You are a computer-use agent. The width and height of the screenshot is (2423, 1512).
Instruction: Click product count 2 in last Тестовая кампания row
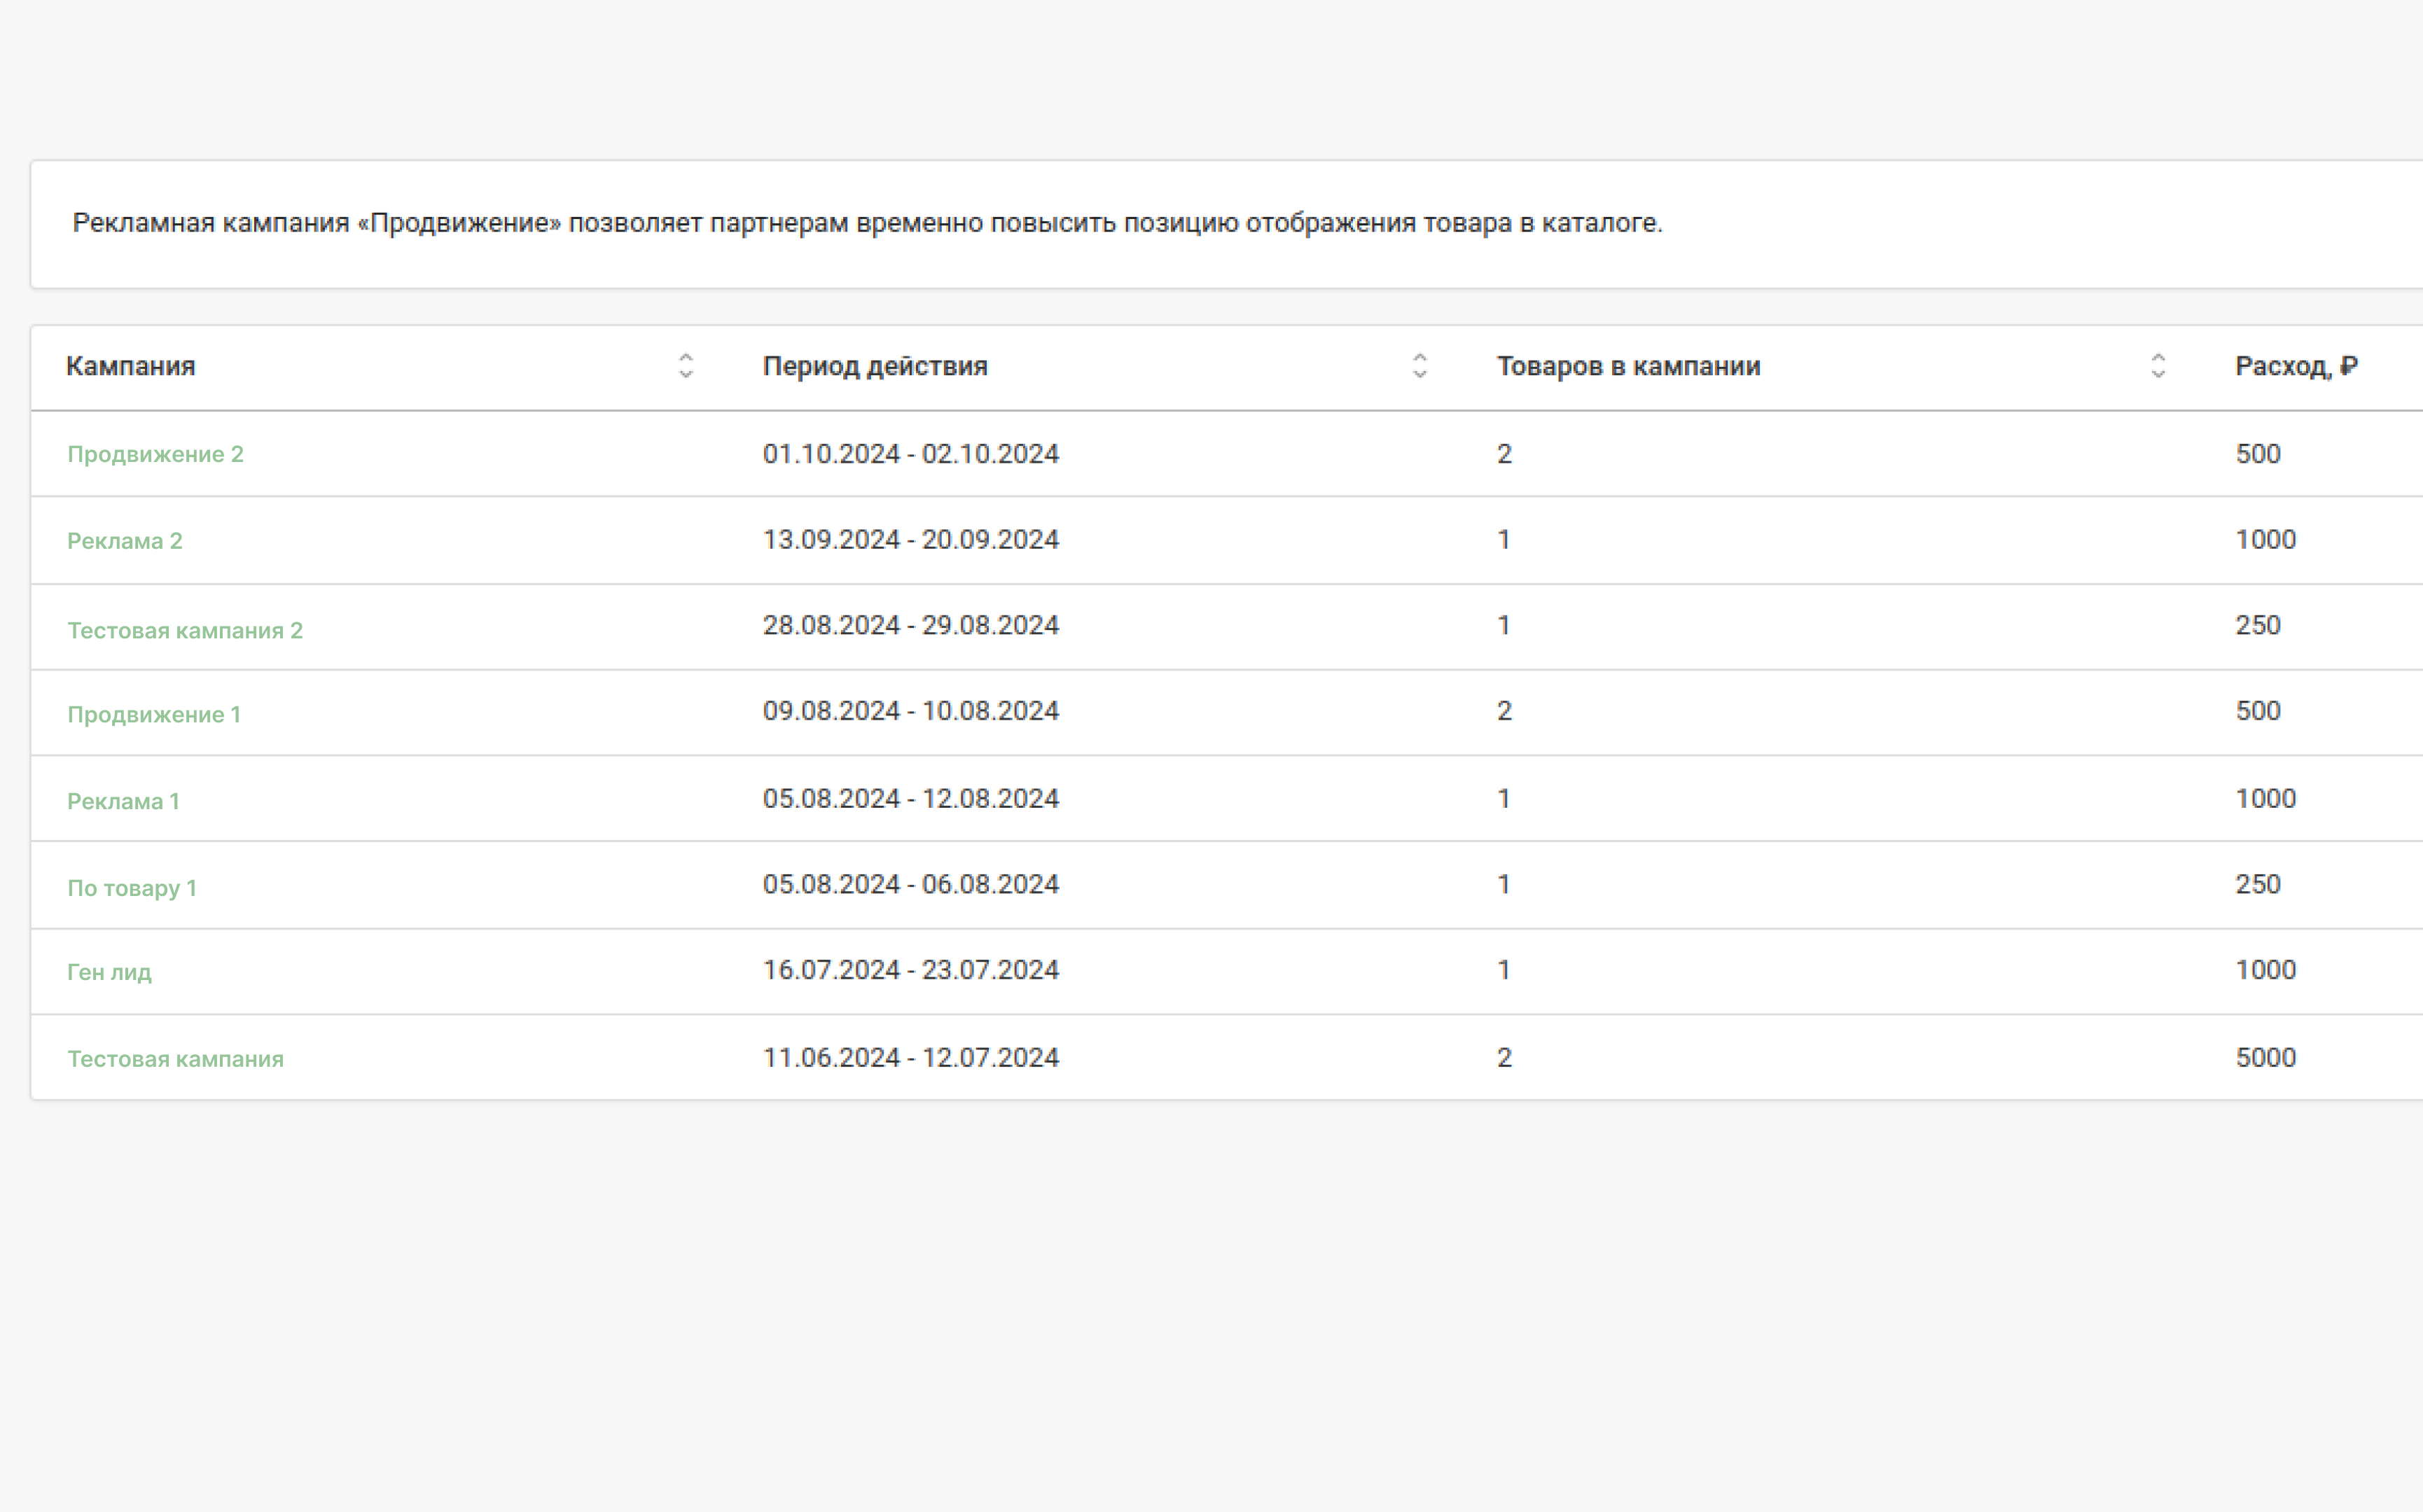[1504, 1058]
